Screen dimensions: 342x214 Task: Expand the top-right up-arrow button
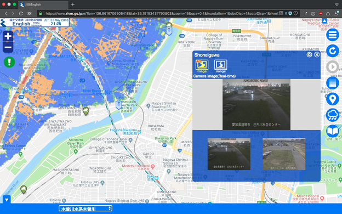pos(324,21)
